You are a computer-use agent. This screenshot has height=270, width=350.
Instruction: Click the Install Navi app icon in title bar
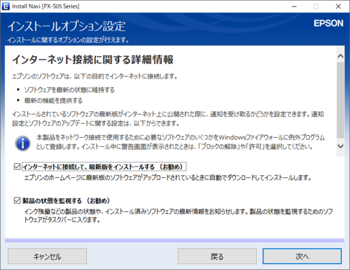click(6, 6)
